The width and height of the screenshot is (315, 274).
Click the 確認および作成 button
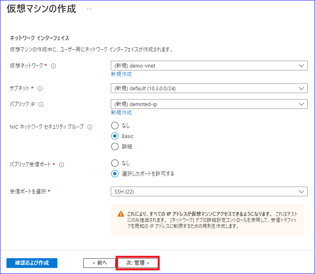click(32, 263)
